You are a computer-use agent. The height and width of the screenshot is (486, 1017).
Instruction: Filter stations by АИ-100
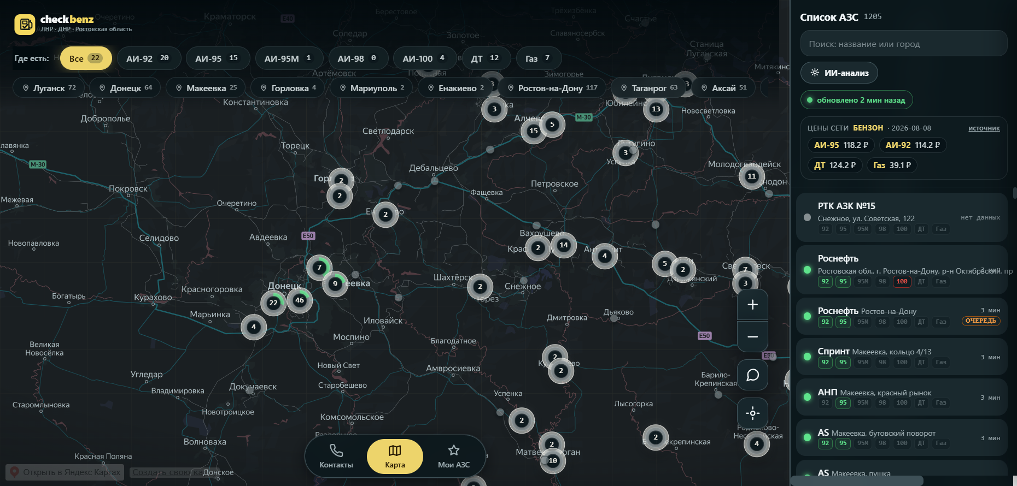(x=424, y=58)
